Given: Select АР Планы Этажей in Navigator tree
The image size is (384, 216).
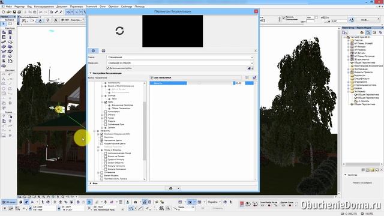Looking at the screenshot, I should coord(363,43).
